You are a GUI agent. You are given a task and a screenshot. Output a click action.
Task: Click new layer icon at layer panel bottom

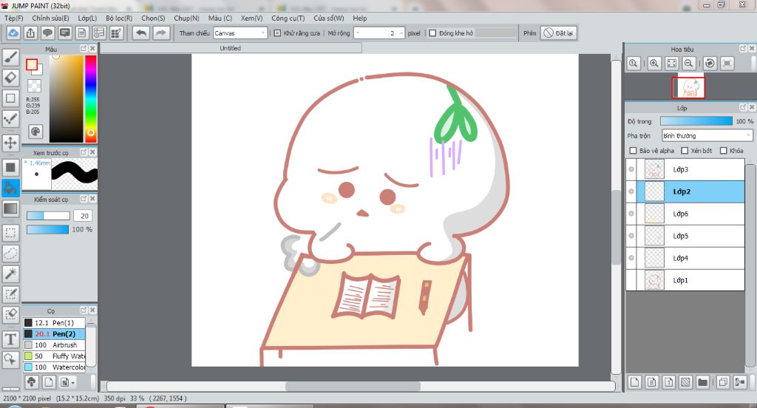(634, 382)
